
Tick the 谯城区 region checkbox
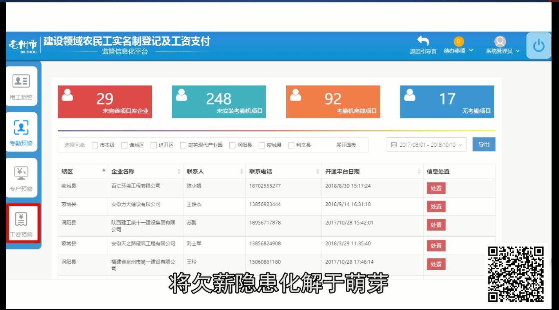pyautogui.click(x=124, y=145)
